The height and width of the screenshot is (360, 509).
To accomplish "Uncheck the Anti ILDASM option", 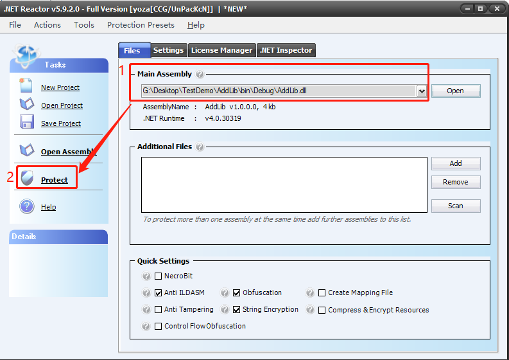I will point(158,292).
